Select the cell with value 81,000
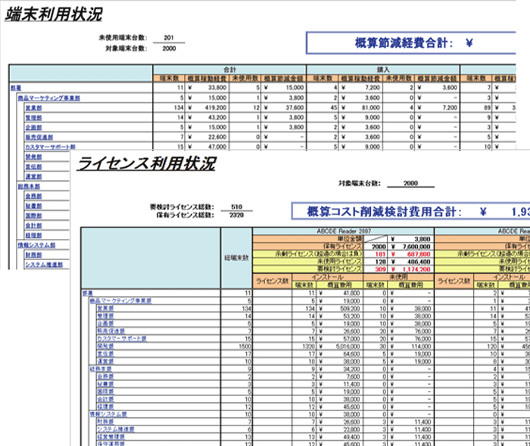This screenshot has width=530, height=446. (x=360, y=107)
